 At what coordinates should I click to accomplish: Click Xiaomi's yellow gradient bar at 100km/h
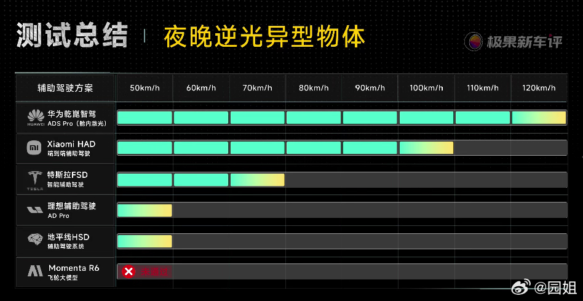click(x=426, y=148)
